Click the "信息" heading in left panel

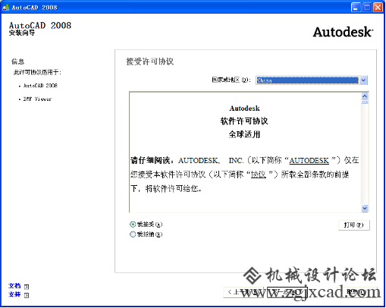pos(17,61)
